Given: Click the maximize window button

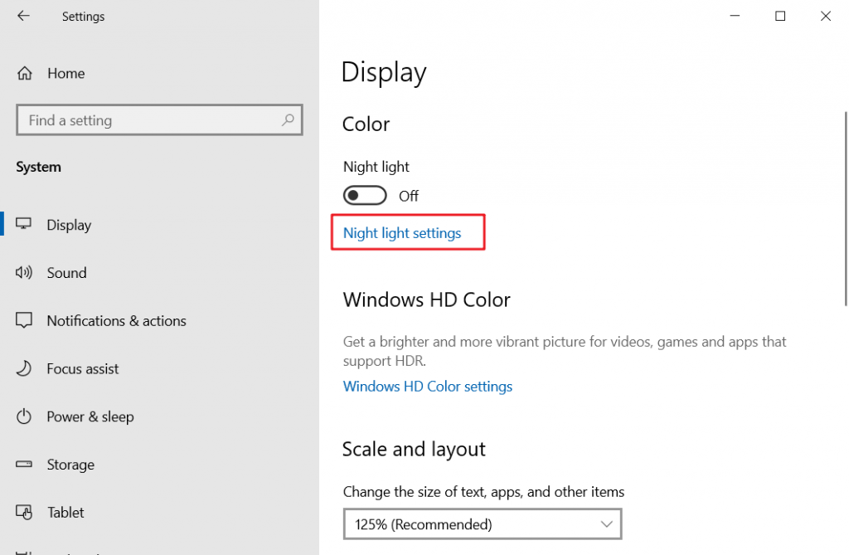Looking at the screenshot, I should point(779,16).
